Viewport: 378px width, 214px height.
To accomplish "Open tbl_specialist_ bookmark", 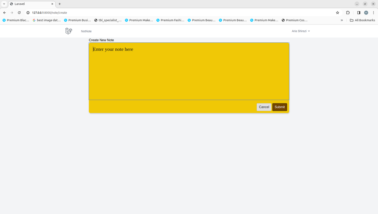I will point(108,20).
